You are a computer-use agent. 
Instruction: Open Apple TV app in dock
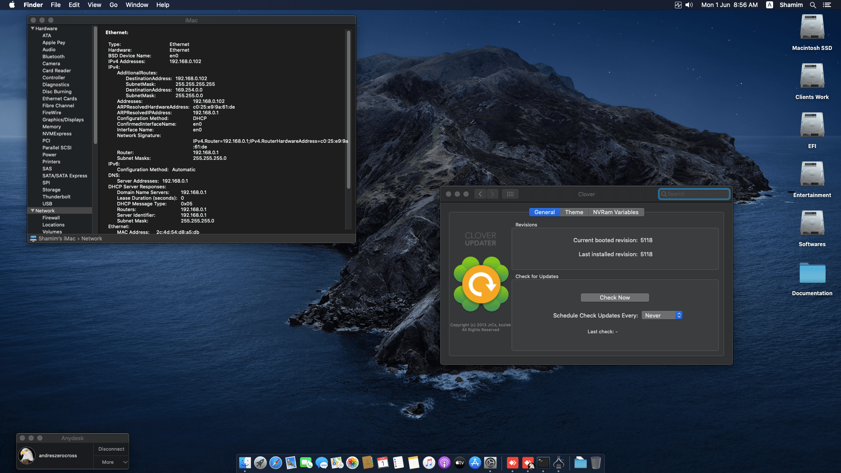tap(459, 462)
